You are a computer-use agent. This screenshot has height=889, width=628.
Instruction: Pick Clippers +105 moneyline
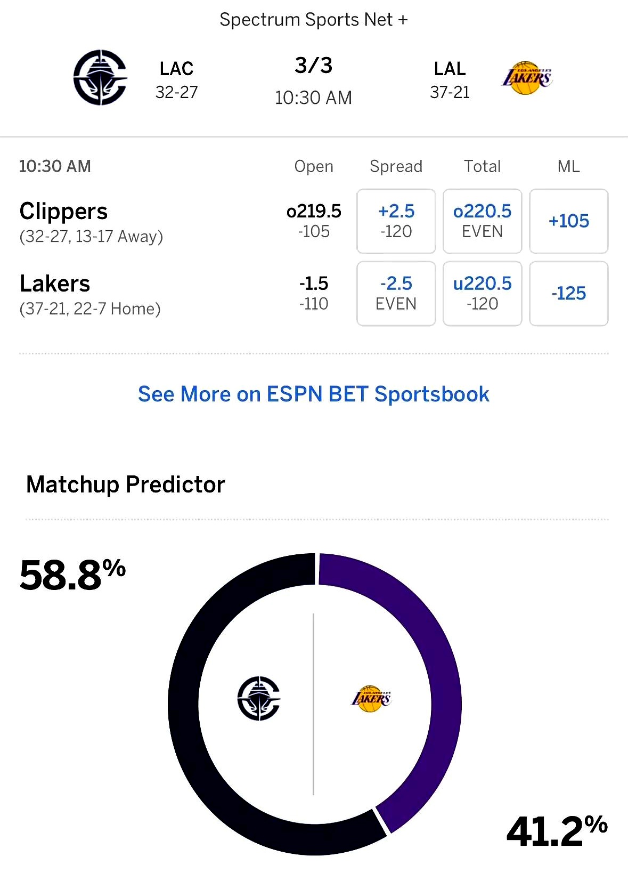[x=569, y=221]
